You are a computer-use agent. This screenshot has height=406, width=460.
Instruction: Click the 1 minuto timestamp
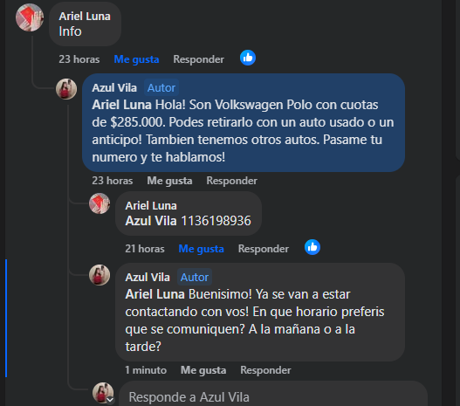(146, 370)
